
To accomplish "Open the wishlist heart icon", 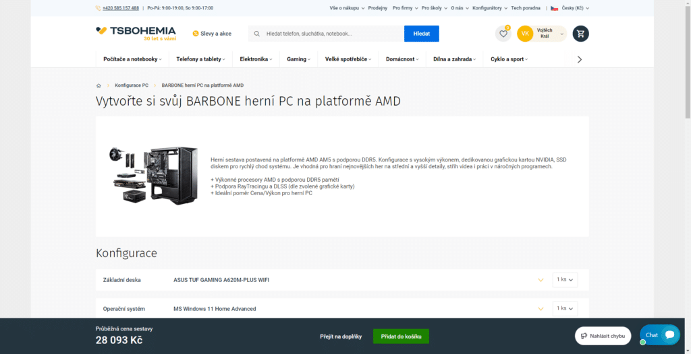I will point(503,34).
